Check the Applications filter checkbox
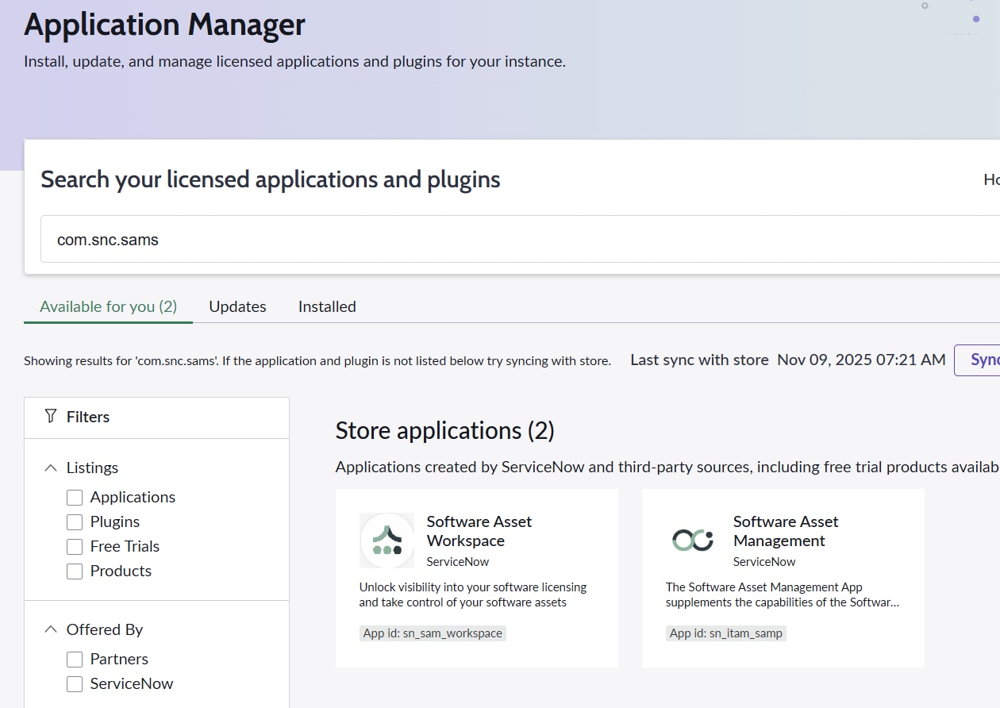 point(75,498)
